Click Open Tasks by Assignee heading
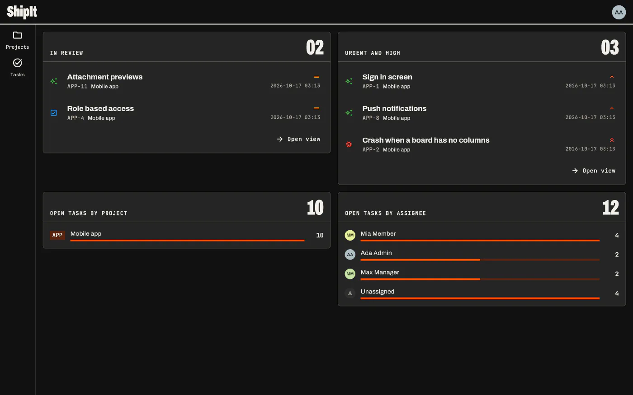The height and width of the screenshot is (395, 633). [x=385, y=214]
